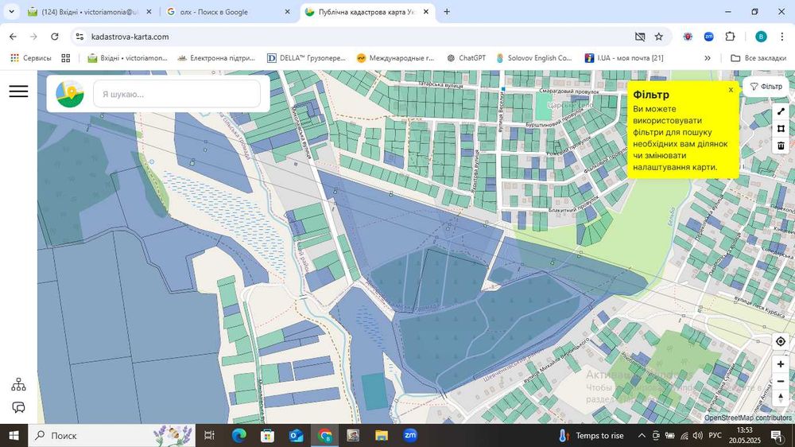
Task: Open the ChatGPT bookmark
Action: [x=466, y=58]
